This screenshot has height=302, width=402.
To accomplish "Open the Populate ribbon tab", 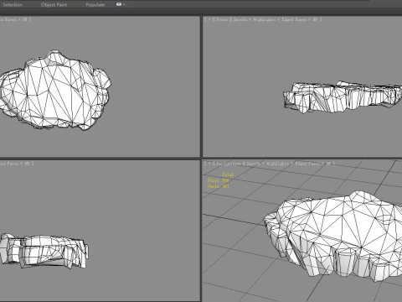I will 95,5.
